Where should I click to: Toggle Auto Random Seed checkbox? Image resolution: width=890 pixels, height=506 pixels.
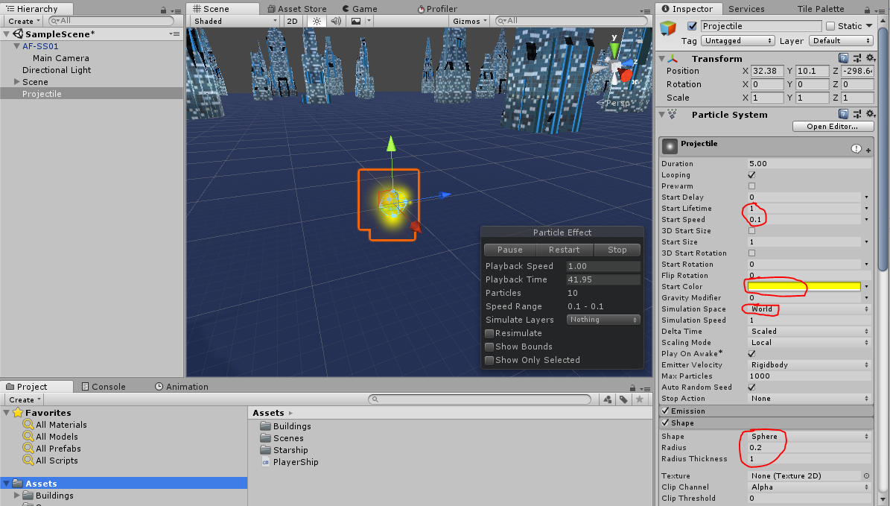point(751,388)
